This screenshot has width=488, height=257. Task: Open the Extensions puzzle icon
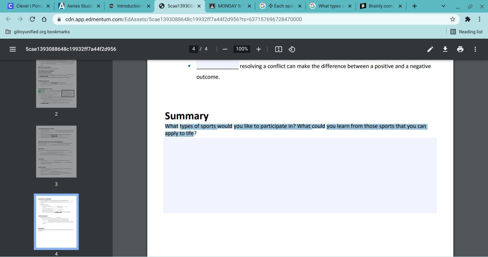(x=468, y=19)
